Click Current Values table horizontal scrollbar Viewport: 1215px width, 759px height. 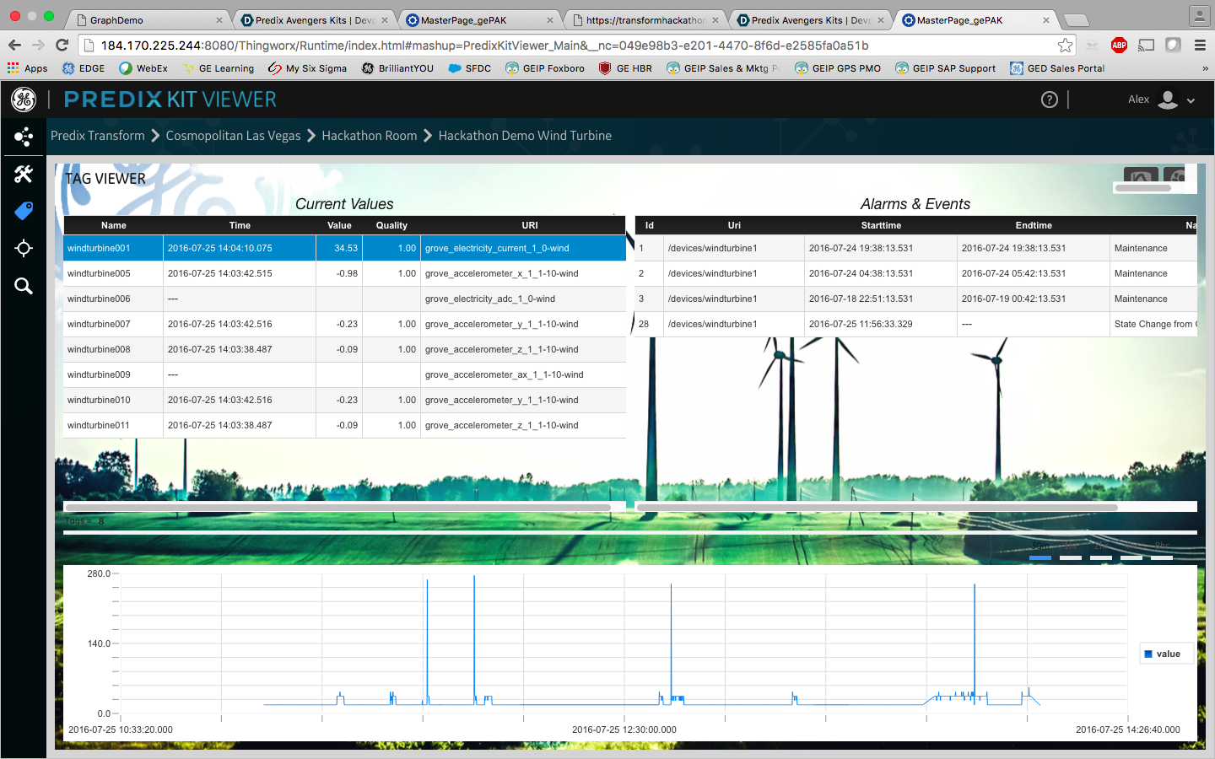pos(337,507)
